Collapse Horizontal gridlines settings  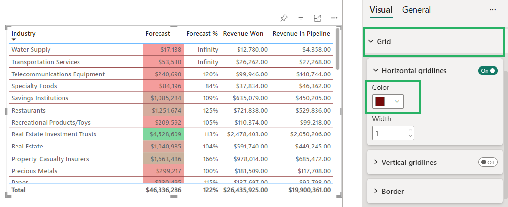(376, 71)
